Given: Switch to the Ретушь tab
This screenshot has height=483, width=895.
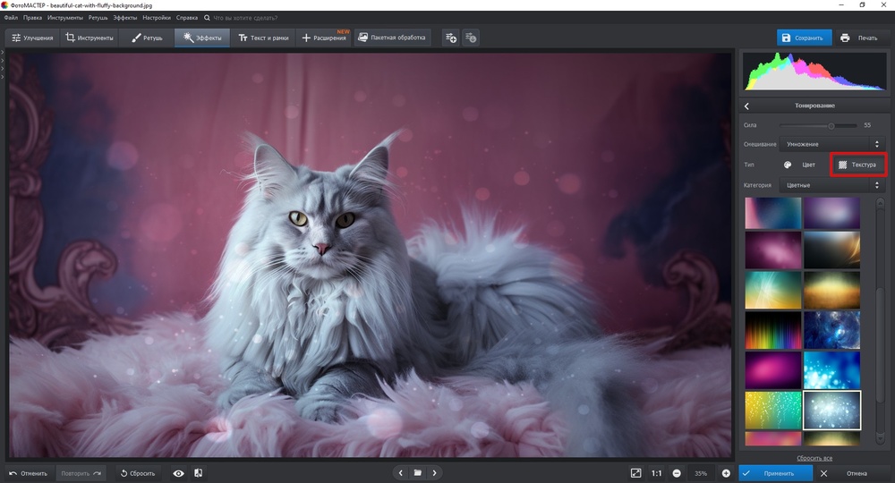Looking at the screenshot, I should pyautogui.click(x=147, y=38).
